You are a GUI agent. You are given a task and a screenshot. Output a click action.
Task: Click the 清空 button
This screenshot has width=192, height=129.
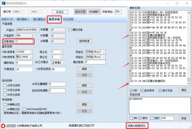click(x=184, y=90)
